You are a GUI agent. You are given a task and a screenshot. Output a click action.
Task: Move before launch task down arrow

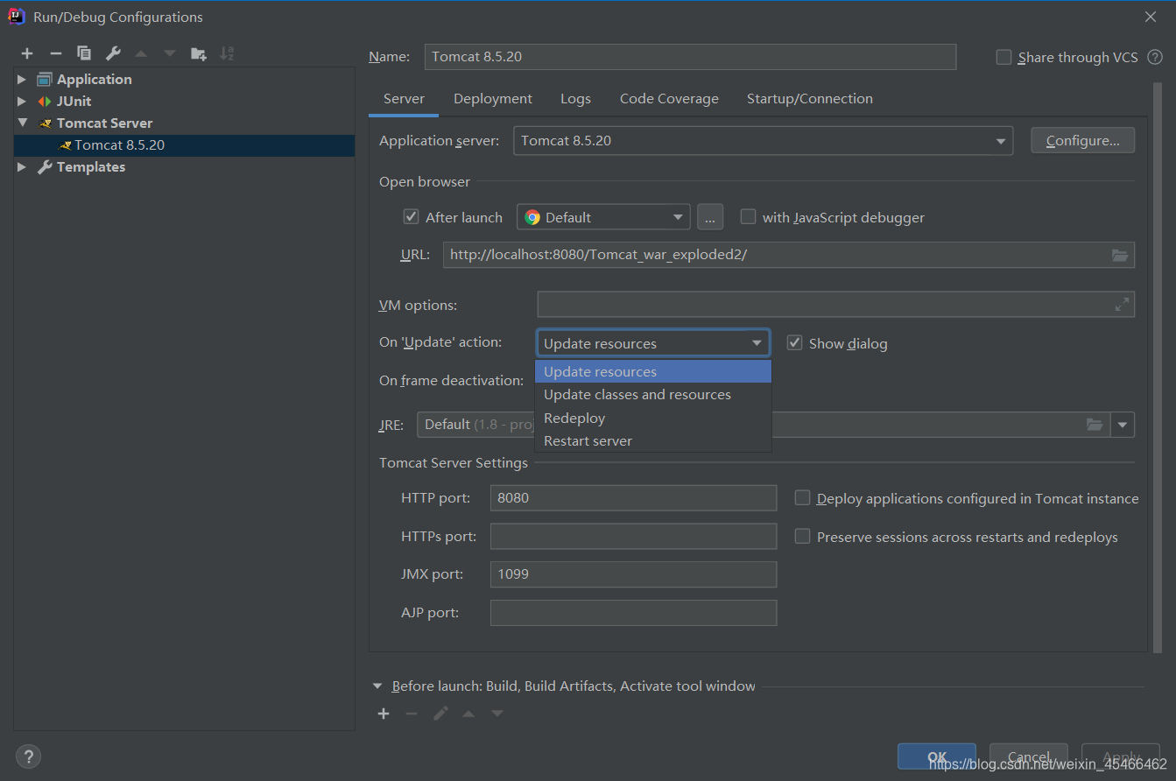(x=497, y=714)
